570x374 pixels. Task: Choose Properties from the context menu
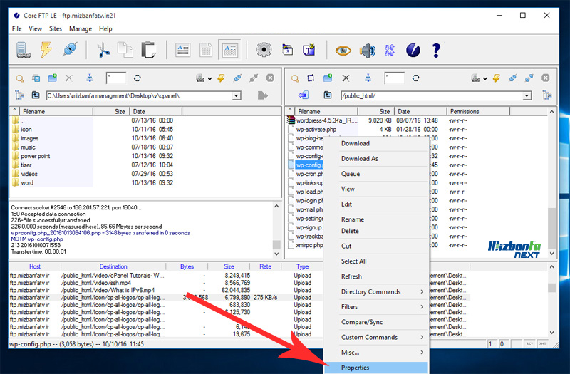coord(376,368)
